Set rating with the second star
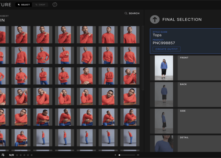 pos(21,155)
